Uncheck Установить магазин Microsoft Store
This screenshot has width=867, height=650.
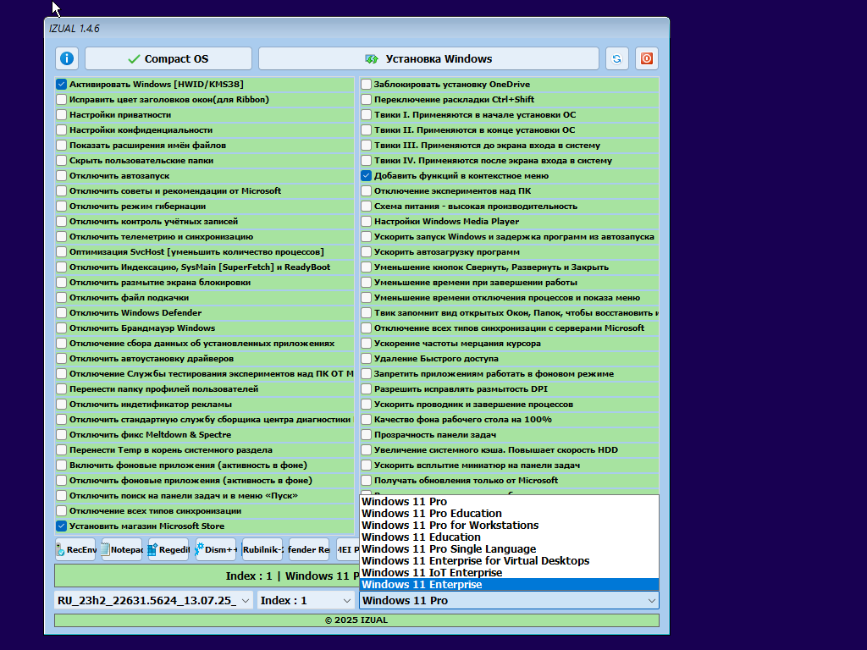click(61, 526)
